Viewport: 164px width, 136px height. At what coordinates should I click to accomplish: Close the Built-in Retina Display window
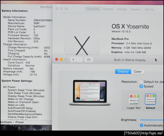click(x=57, y=59)
